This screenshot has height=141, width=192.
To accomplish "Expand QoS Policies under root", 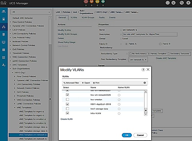I will pyautogui.click(x=11, y=49).
